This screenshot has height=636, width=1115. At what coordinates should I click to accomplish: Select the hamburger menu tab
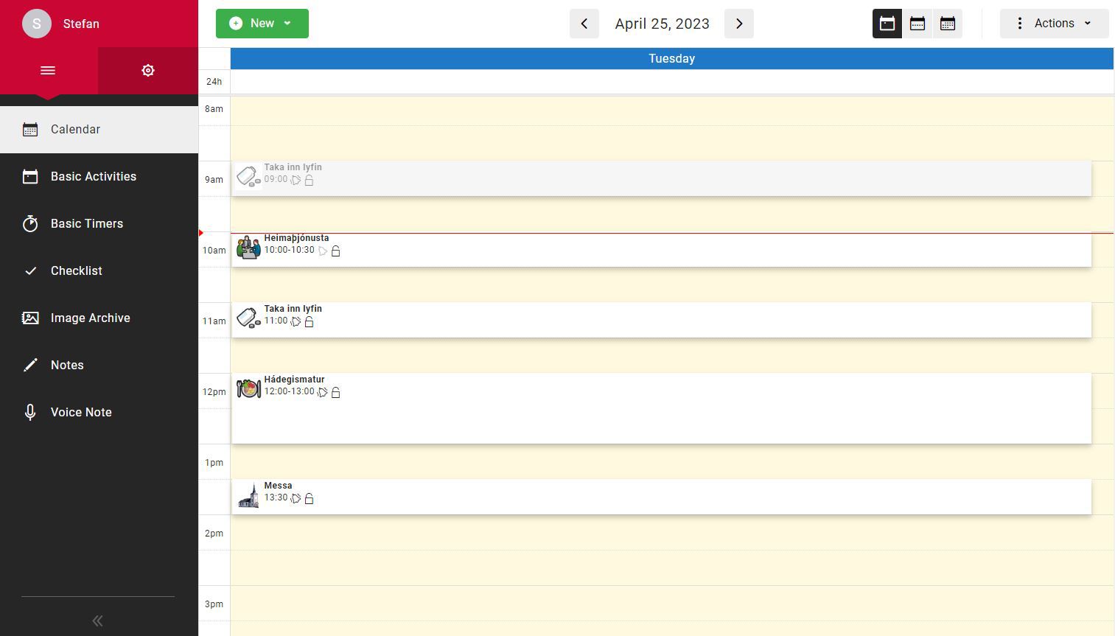click(x=48, y=71)
